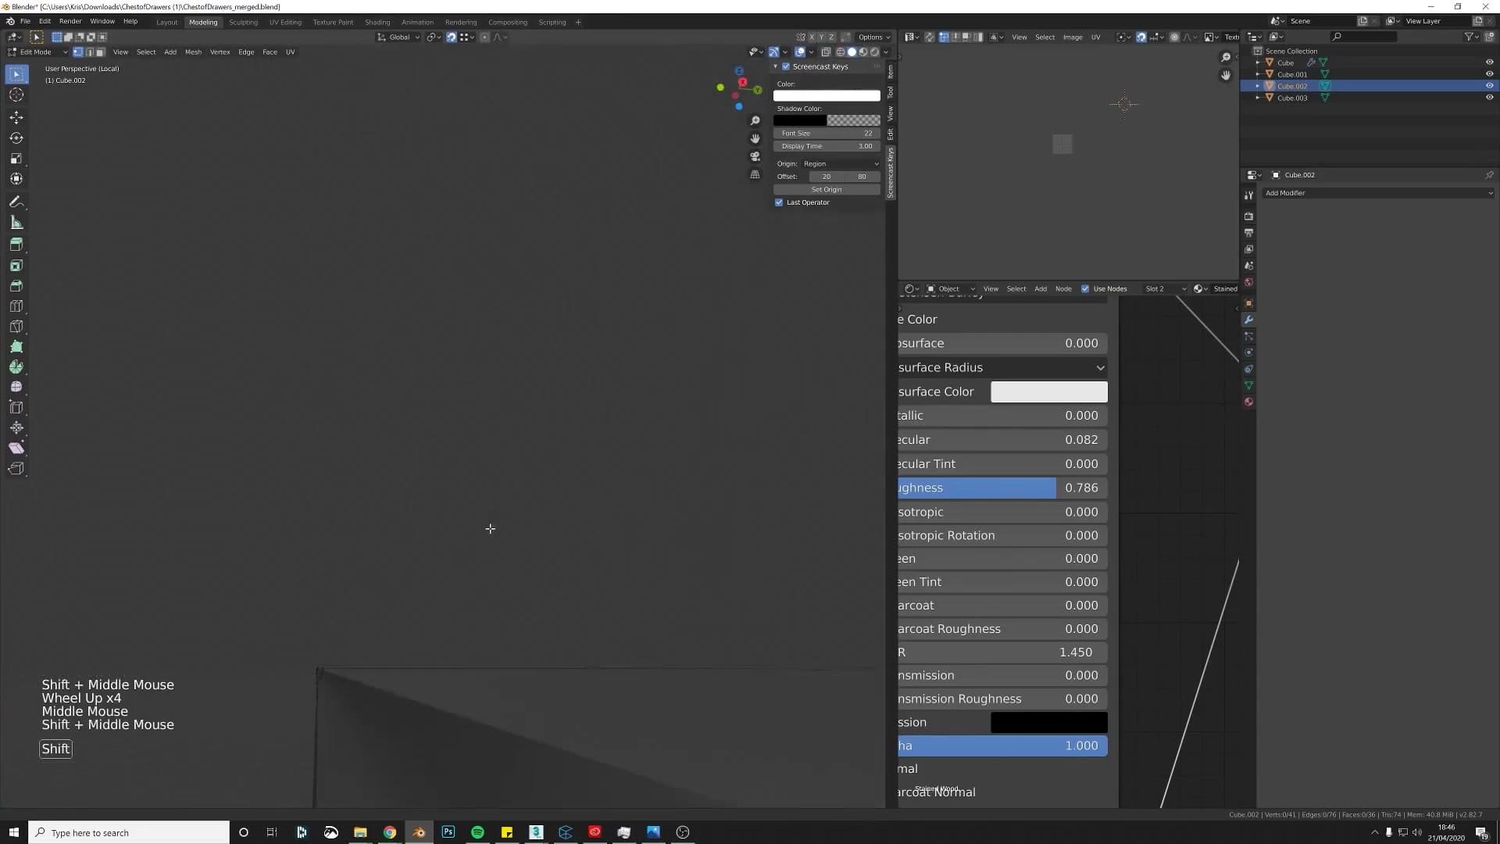
Task: Open Render properties tab icon
Action: click(x=1248, y=216)
